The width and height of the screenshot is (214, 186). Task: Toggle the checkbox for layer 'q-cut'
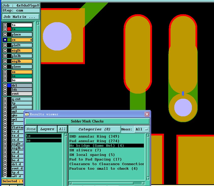point(5,99)
